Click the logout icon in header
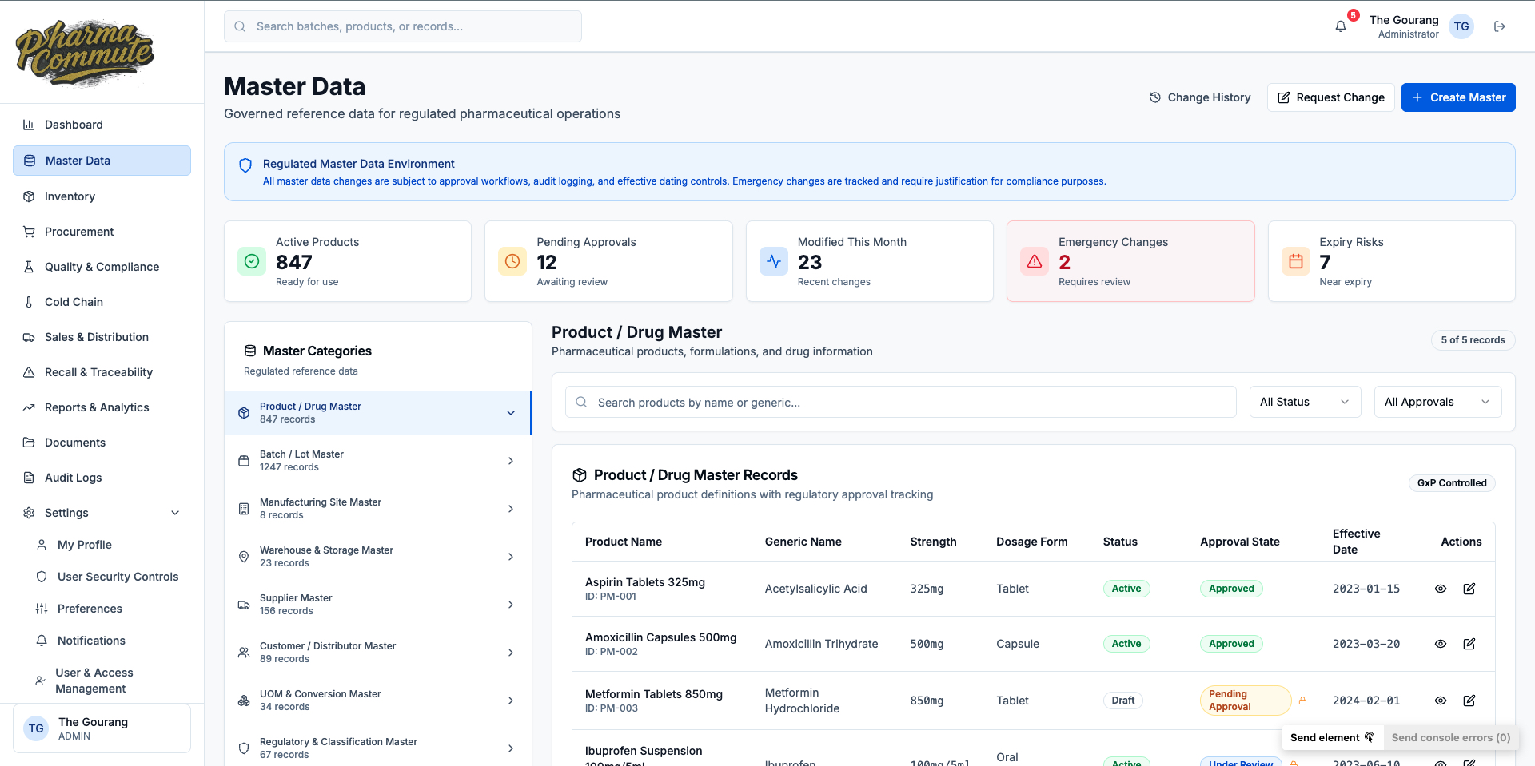Viewport: 1535px width, 766px height. [x=1500, y=26]
